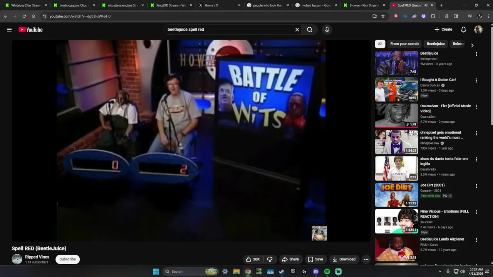Open options for Joe Dirt (2001)
Viewport: 493px width, 277px height.
click(476, 186)
